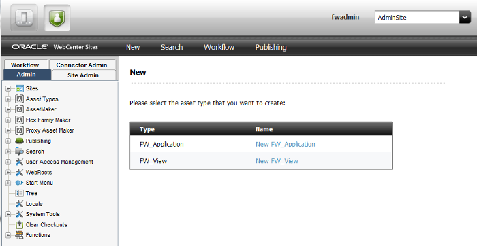The height and width of the screenshot is (246, 477).
Task: Click the Locale tools icon
Action: pyautogui.click(x=20, y=204)
